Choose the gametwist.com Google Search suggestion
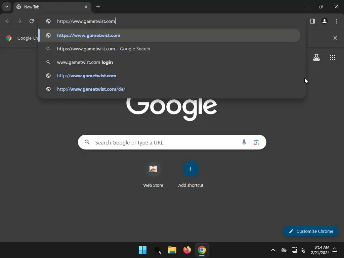The height and width of the screenshot is (258, 344). (x=169, y=49)
